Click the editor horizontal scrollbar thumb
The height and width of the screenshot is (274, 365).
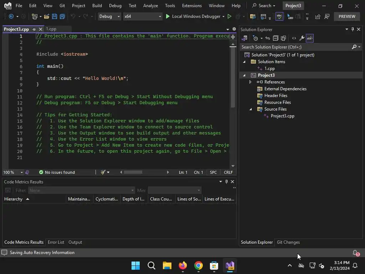[x=133, y=172]
